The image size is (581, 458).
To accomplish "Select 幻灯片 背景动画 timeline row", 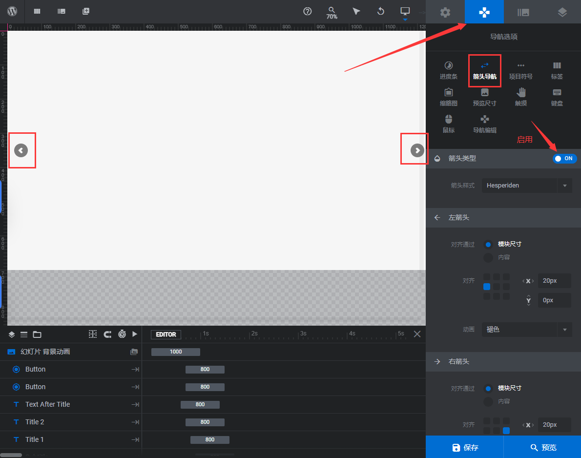I will click(71, 352).
